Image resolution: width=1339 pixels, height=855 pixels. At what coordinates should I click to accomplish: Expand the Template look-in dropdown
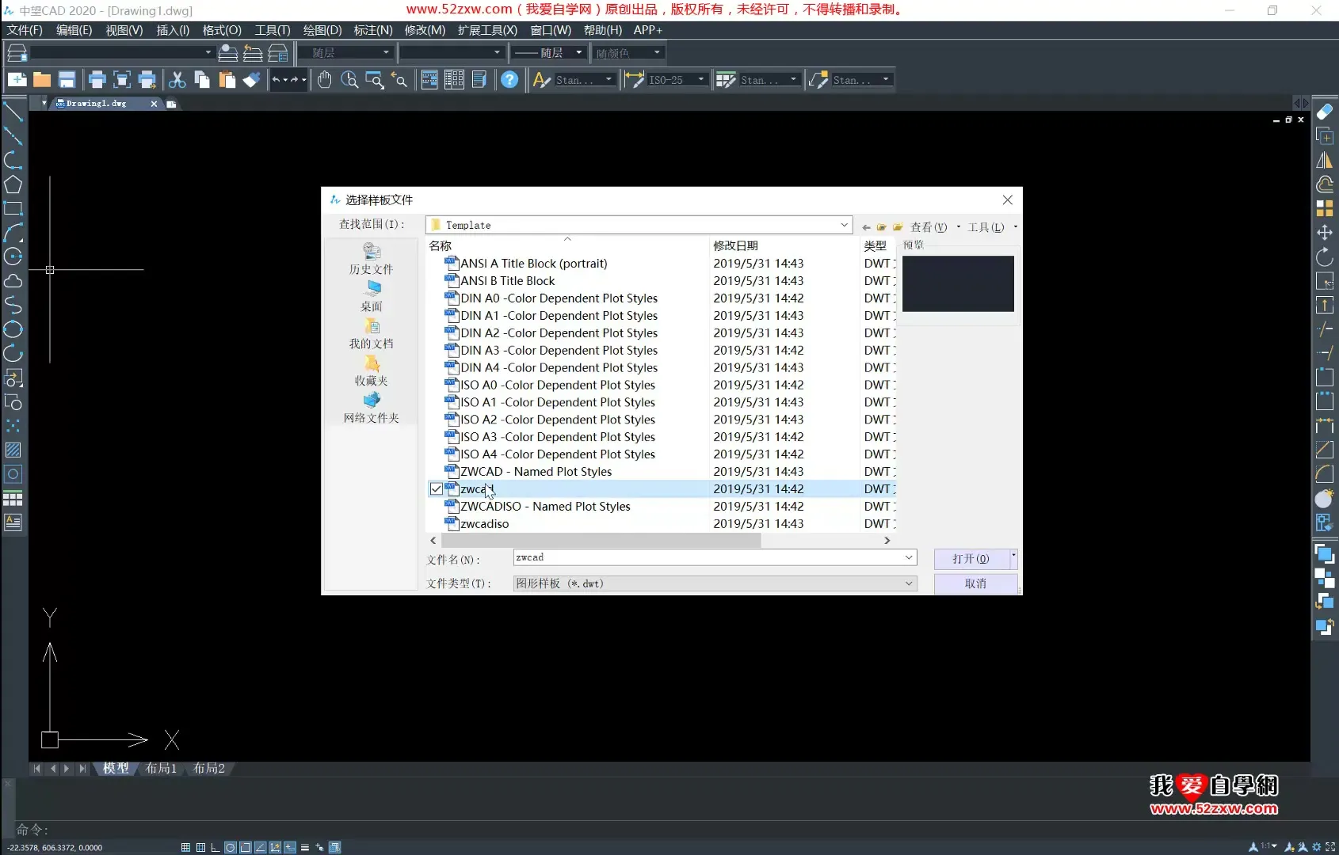point(844,225)
